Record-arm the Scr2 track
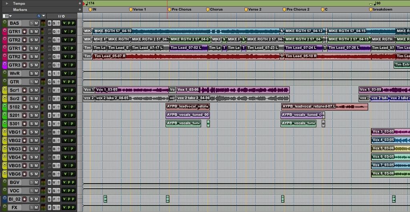 [24, 98]
